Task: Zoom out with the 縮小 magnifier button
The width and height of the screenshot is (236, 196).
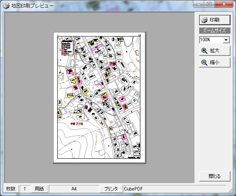Action: [x=214, y=62]
